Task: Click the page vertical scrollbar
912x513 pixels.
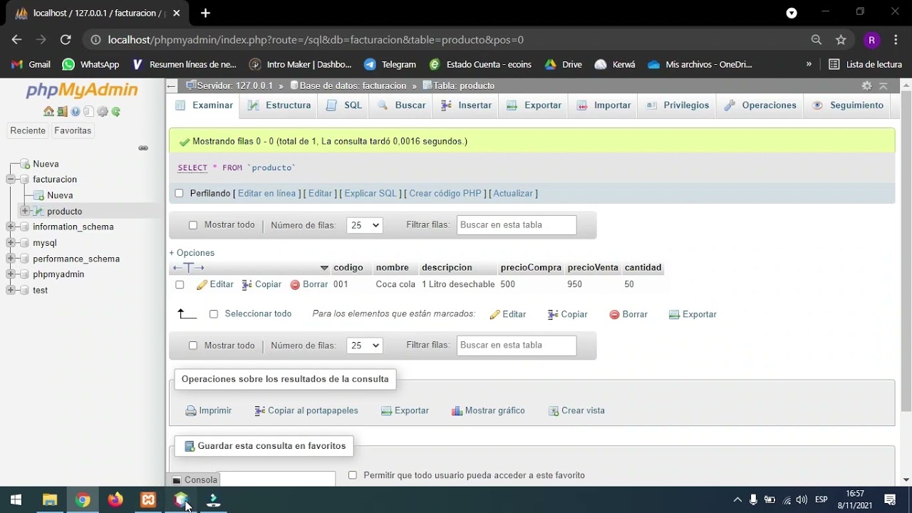Action: point(906,249)
